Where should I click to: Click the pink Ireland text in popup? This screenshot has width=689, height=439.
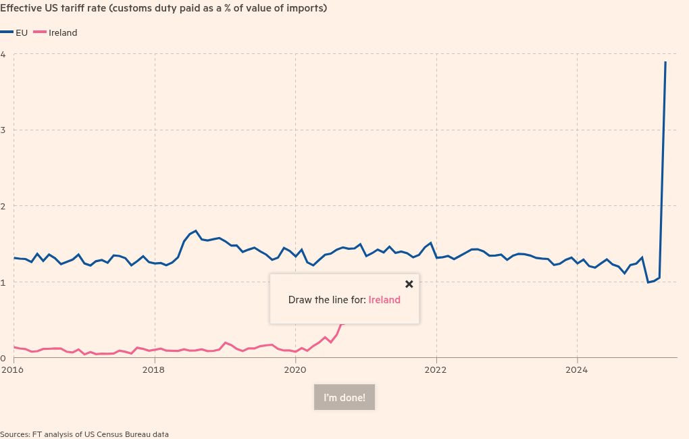[384, 300]
